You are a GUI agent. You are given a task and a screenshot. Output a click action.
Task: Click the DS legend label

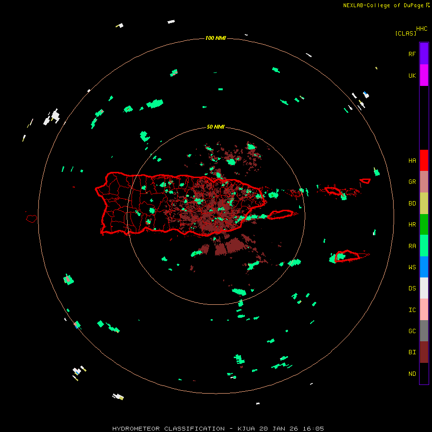point(412,288)
